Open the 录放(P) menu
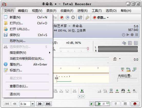Image resolution: width=142 pixels, height=108 pixels. tap(51, 11)
